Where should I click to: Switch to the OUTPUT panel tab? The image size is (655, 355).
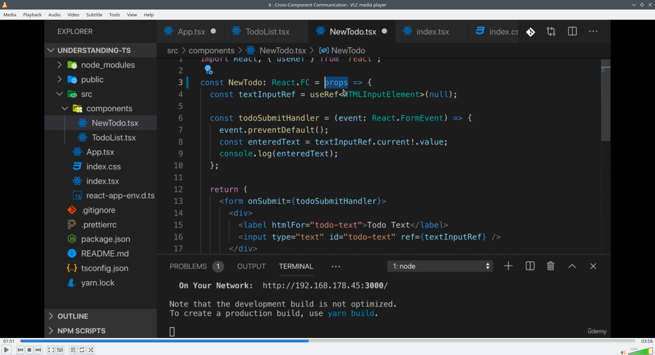click(251, 267)
